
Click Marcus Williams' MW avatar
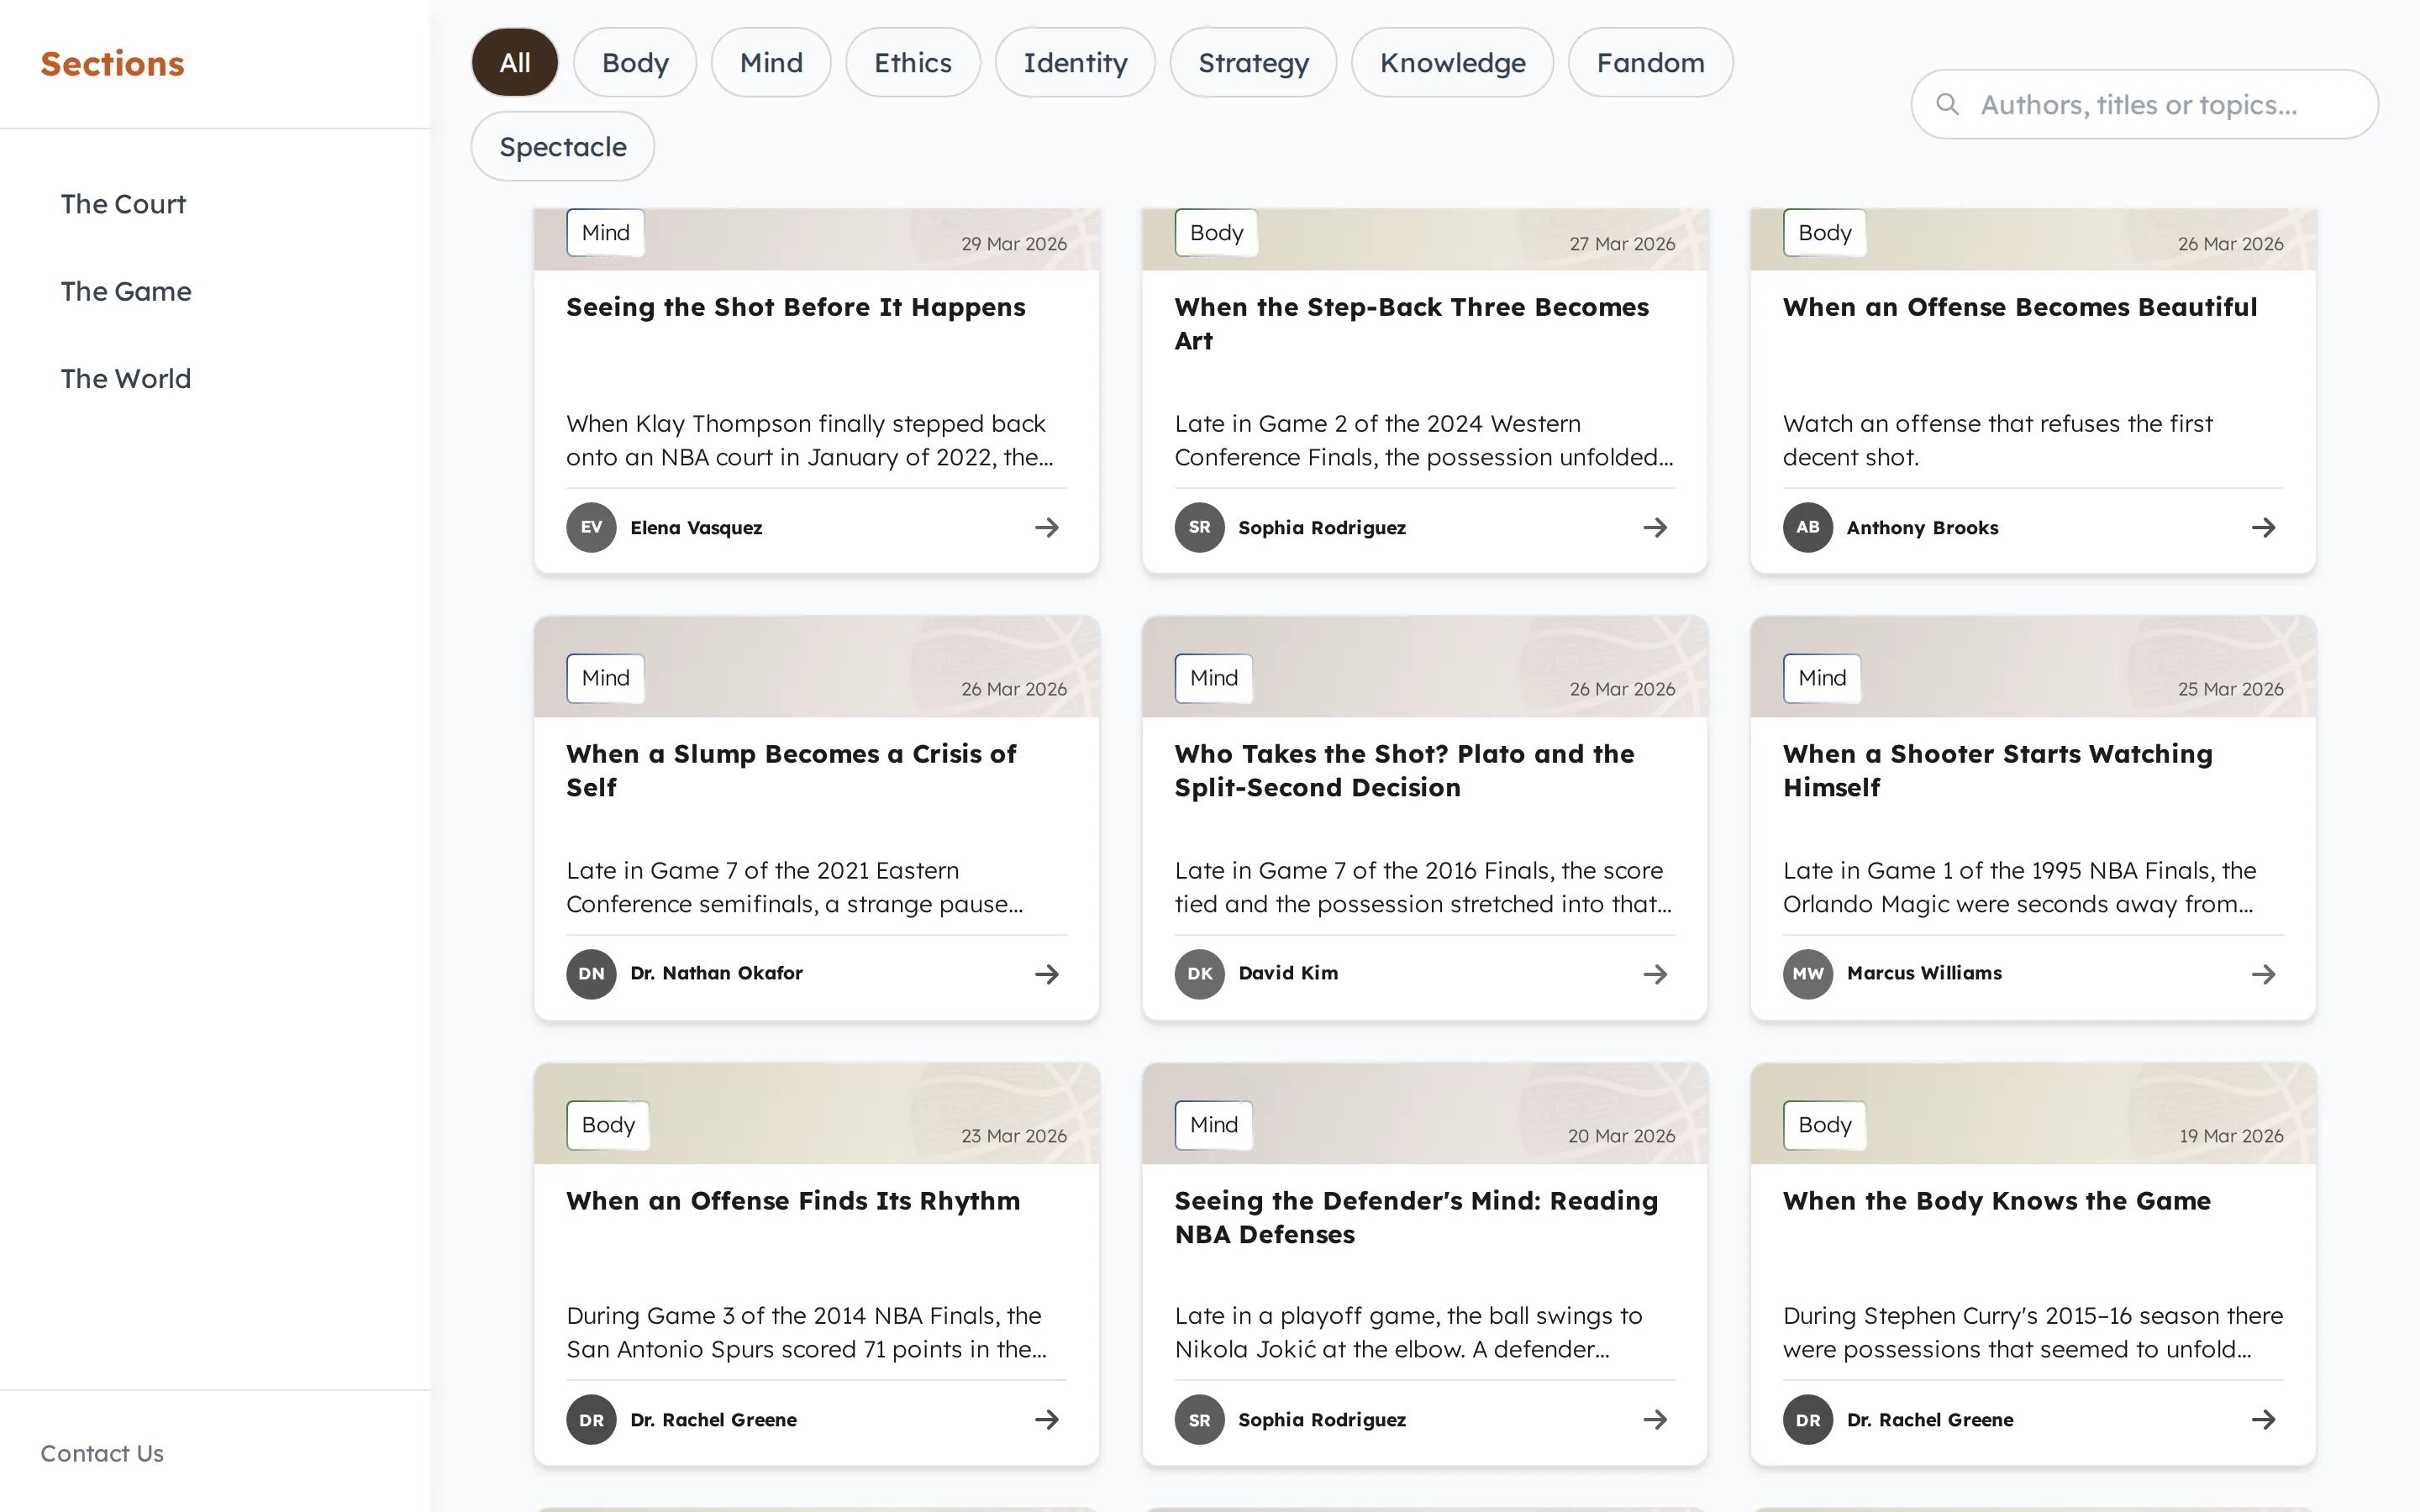[x=1807, y=974]
